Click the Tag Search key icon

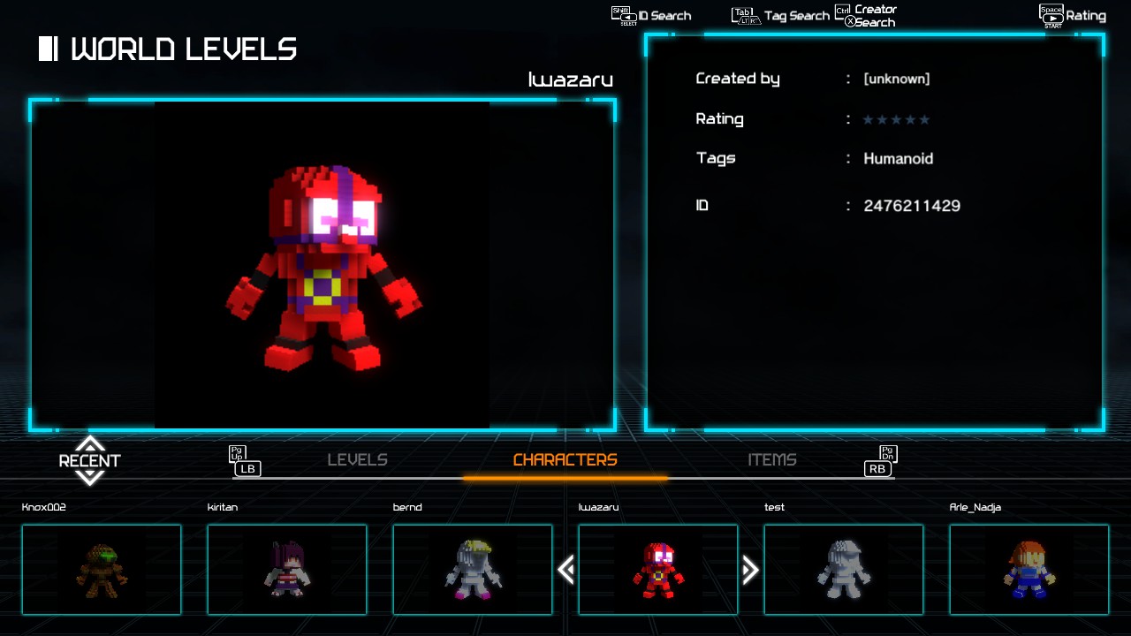point(746,16)
